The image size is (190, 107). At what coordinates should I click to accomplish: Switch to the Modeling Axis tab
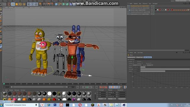tap(131, 57)
